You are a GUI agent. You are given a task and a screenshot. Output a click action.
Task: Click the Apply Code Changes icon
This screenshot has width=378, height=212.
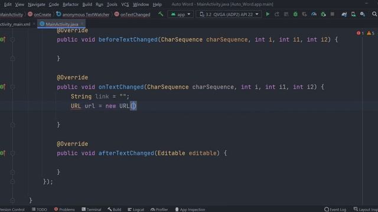click(286, 14)
